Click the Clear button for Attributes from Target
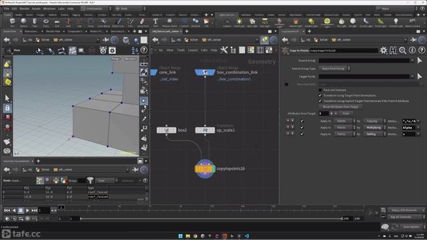 click(x=346, y=113)
